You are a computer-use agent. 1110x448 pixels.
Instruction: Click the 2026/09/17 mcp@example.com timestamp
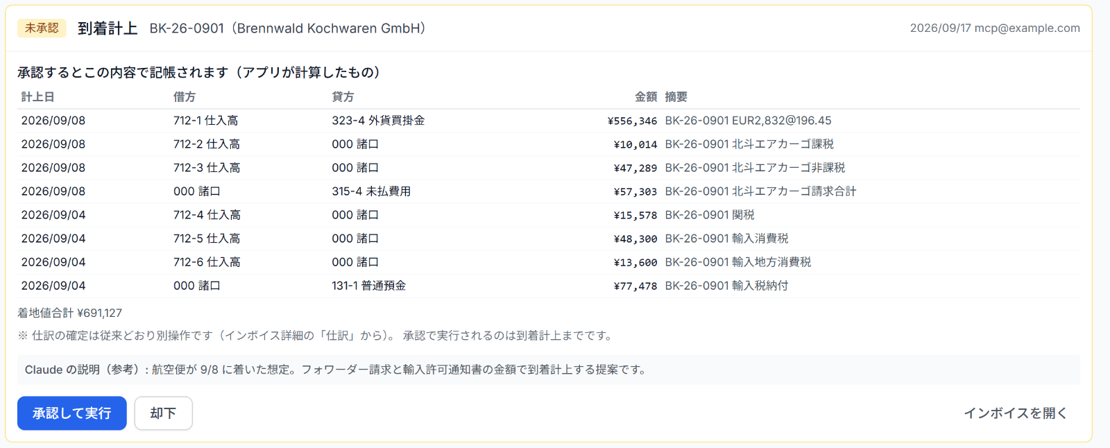click(995, 28)
